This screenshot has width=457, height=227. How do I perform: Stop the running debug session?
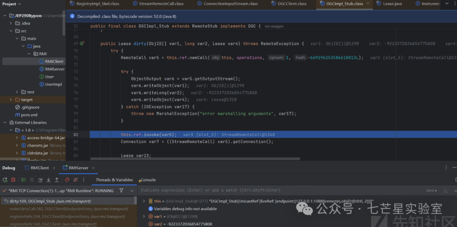pyautogui.click(x=13, y=180)
